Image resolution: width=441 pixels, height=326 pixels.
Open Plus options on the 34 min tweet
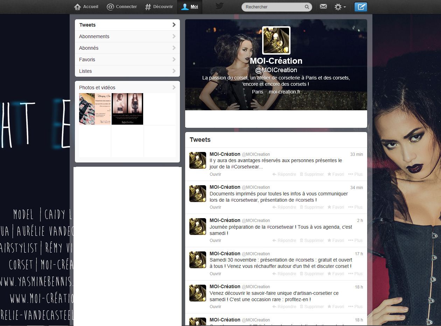tap(356, 207)
